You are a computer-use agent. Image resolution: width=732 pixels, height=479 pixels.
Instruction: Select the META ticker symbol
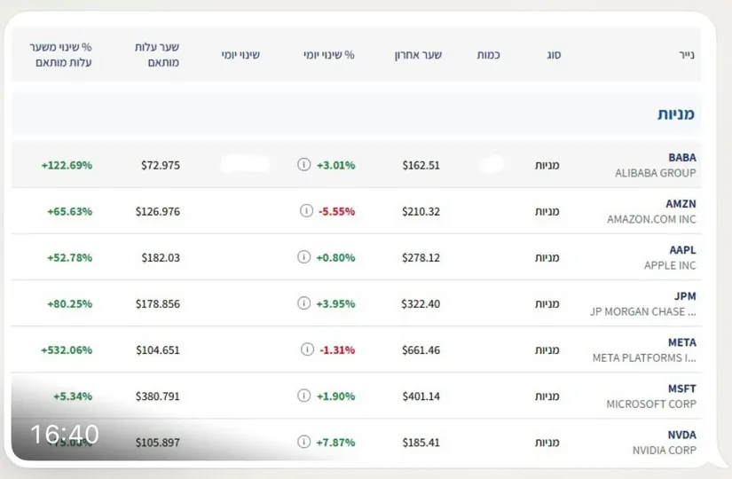682,342
